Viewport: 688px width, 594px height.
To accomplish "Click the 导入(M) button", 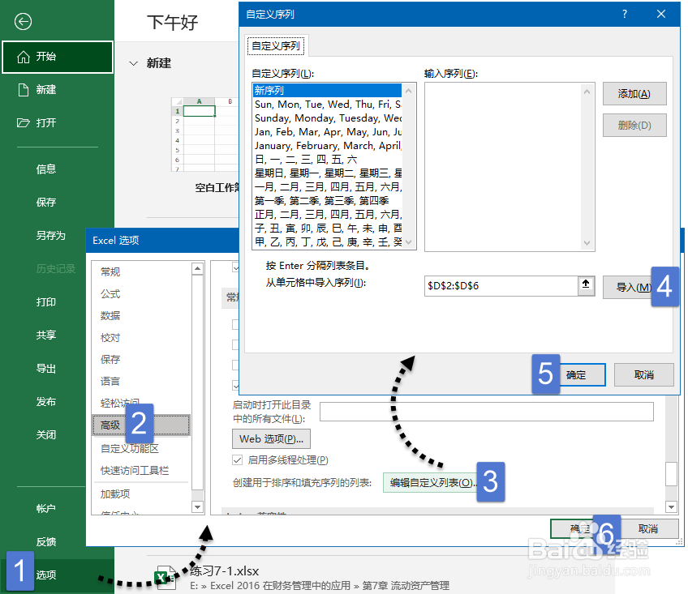I will (x=628, y=287).
